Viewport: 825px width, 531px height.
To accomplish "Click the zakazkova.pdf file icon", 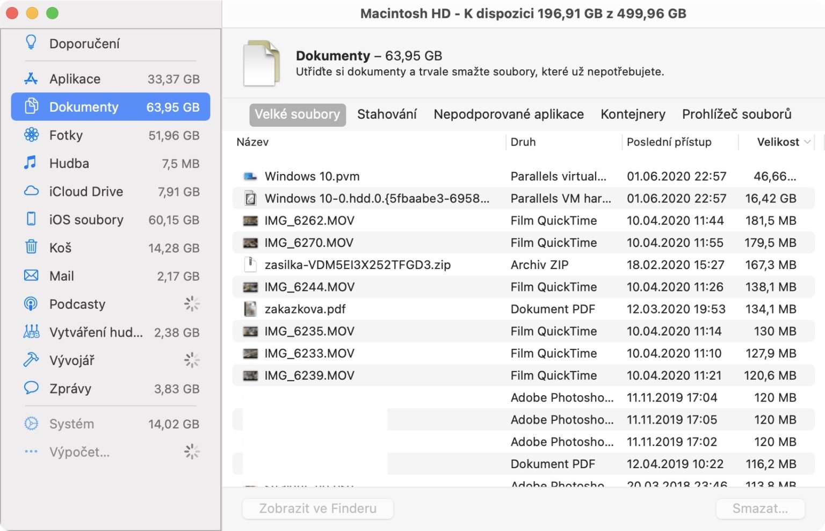I will (x=250, y=309).
